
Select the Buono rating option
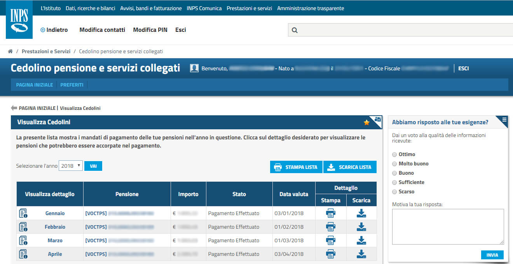(395, 173)
